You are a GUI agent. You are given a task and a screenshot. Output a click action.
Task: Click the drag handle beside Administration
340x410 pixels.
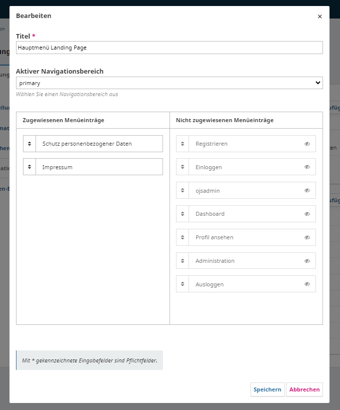182,261
